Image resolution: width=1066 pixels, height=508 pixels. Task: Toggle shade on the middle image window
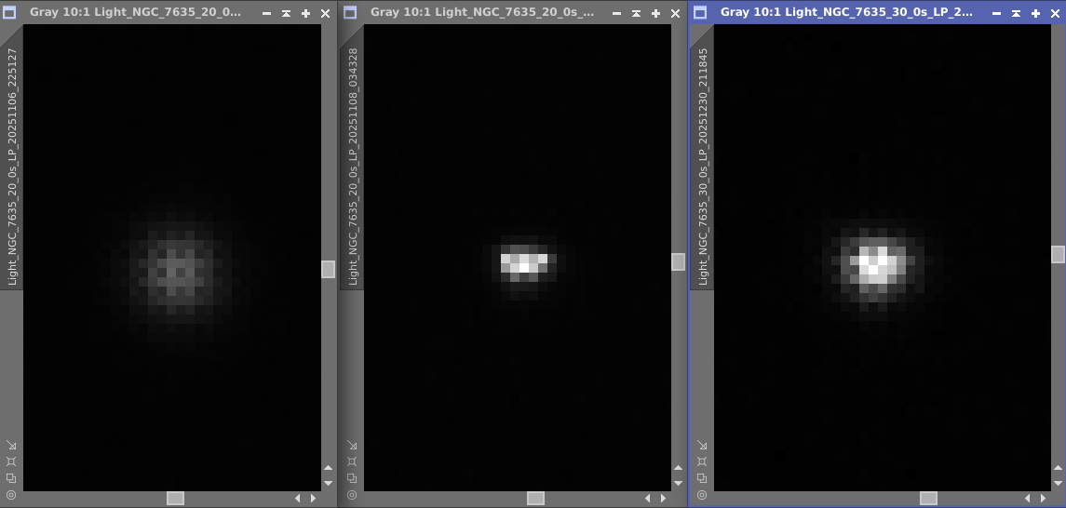[x=636, y=13]
